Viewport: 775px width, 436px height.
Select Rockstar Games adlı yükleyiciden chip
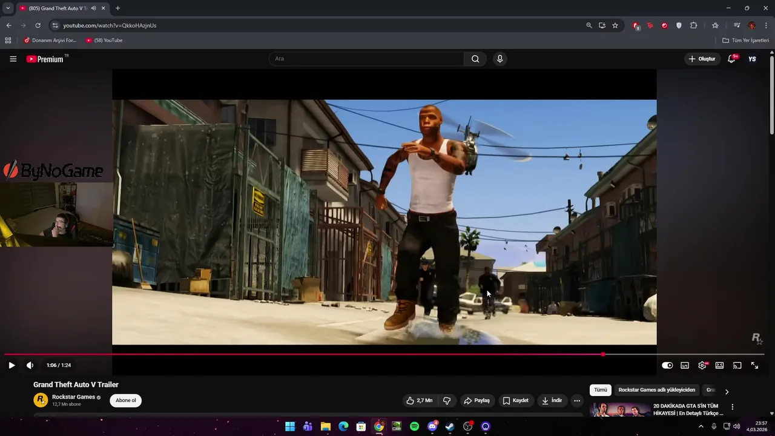656,390
